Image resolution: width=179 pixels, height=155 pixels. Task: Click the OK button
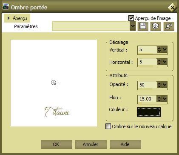(x=57, y=144)
